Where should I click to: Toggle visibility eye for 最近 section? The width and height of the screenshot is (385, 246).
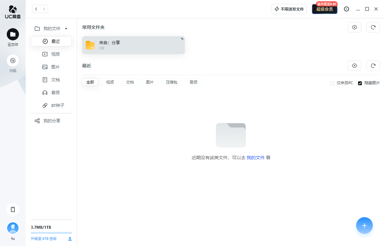coord(355,66)
